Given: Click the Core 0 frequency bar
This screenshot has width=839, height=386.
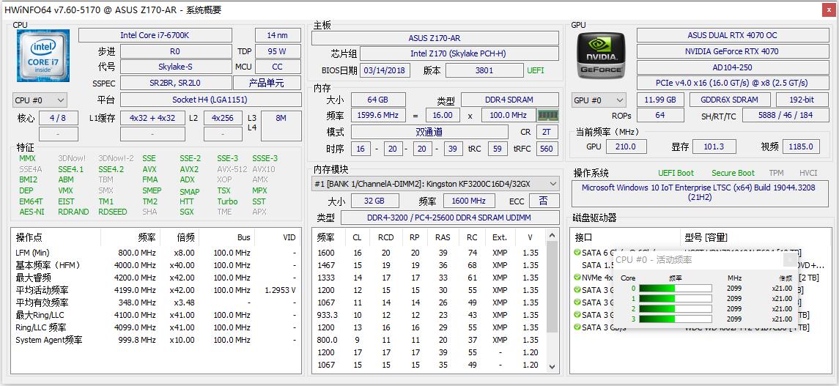Looking at the screenshot, I should pos(676,288).
